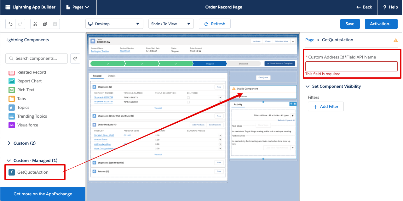The width and height of the screenshot is (403, 201).
Task: Click the Paste clipboard icon
Action: (x=55, y=24)
